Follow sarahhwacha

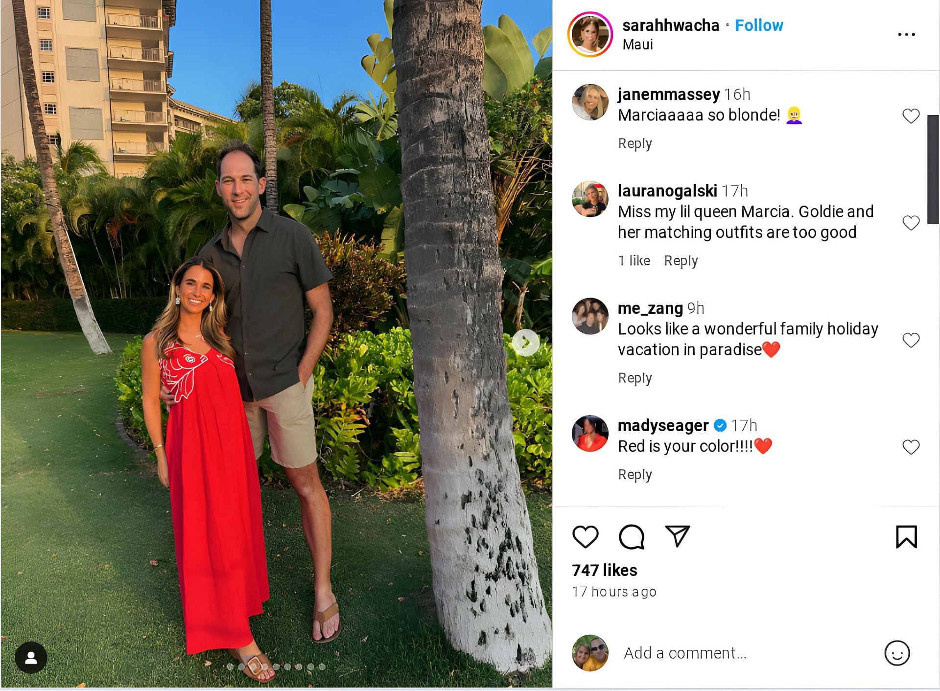759,25
